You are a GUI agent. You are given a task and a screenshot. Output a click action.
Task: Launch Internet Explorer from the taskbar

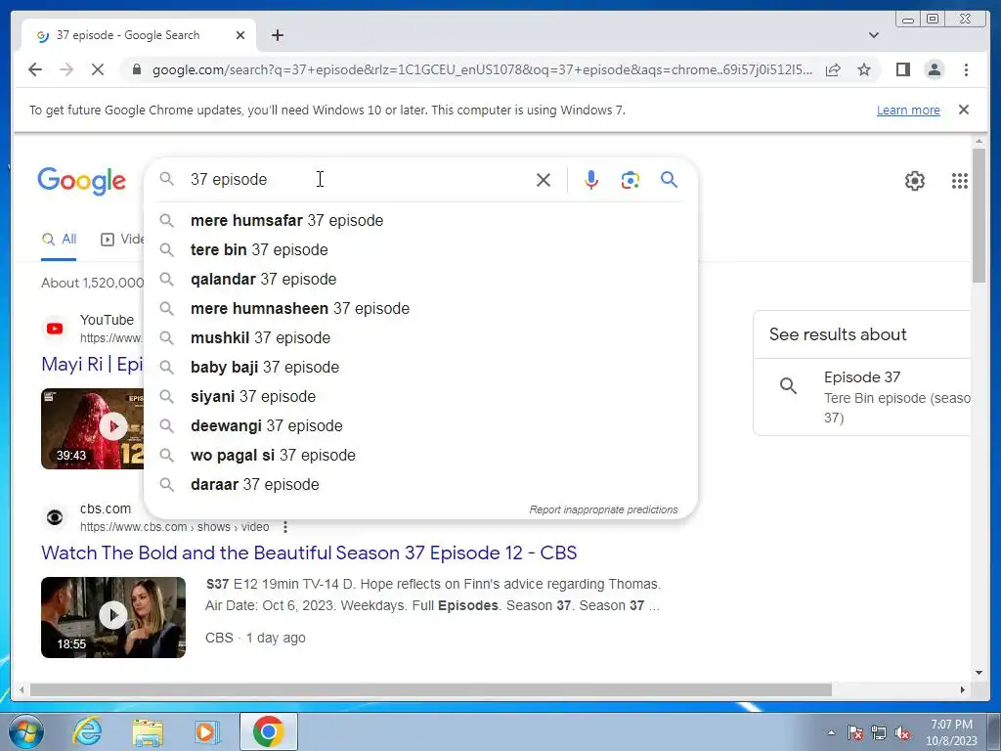pos(87,731)
